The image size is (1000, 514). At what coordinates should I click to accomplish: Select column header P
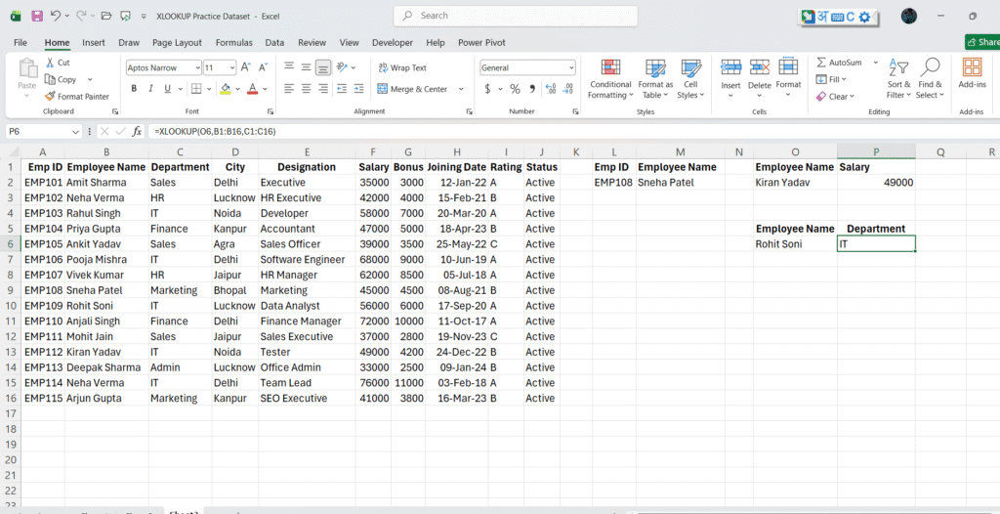[x=876, y=152]
